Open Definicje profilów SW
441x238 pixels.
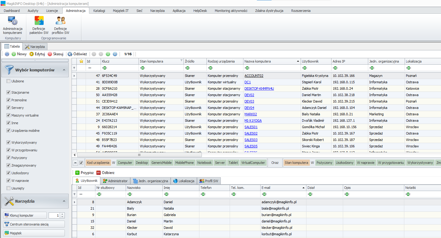(x=60, y=25)
